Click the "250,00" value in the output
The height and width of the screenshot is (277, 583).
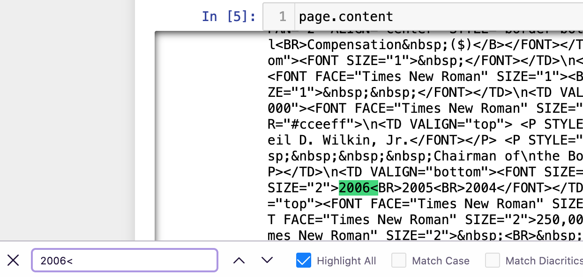pyautogui.click(x=559, y=219)
